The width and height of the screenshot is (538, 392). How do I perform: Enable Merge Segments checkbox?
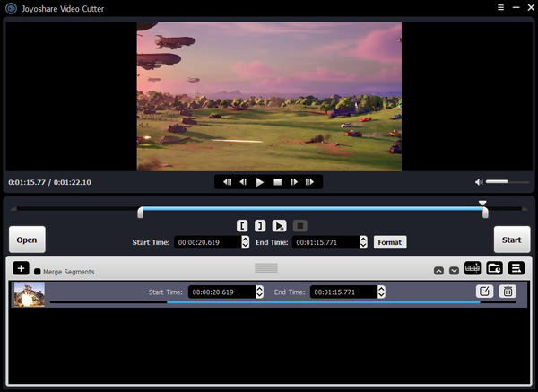[38, 272]
